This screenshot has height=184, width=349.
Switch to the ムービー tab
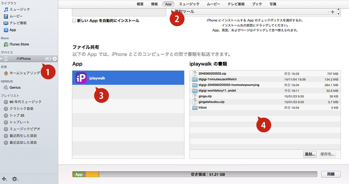pyautogui.click(x=213, y=4)
